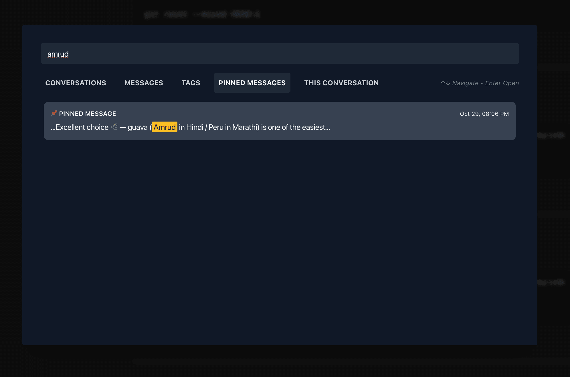Switch to the Conversations tab

click(x=76, y=83)
